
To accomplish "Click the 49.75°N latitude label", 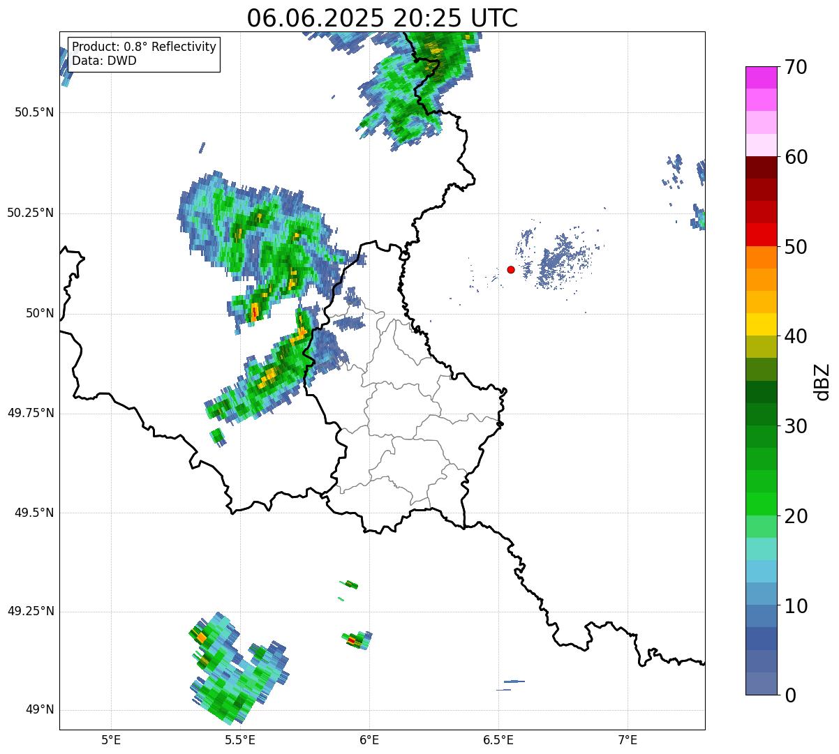I will pyautogui.click(x=31, y=413).
